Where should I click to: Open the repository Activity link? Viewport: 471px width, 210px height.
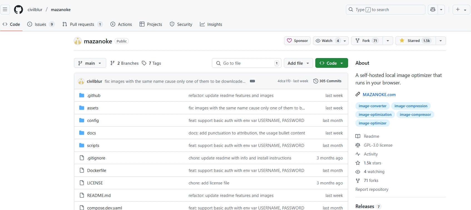[x=367, y=154]
